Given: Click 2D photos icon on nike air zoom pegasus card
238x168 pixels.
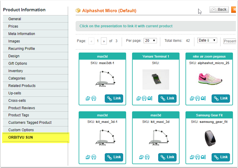Looking at the screenshot, I should tap(192, 98).
